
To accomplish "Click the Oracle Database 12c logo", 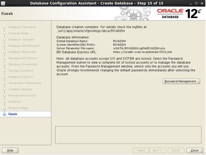I will click(179, 13).
